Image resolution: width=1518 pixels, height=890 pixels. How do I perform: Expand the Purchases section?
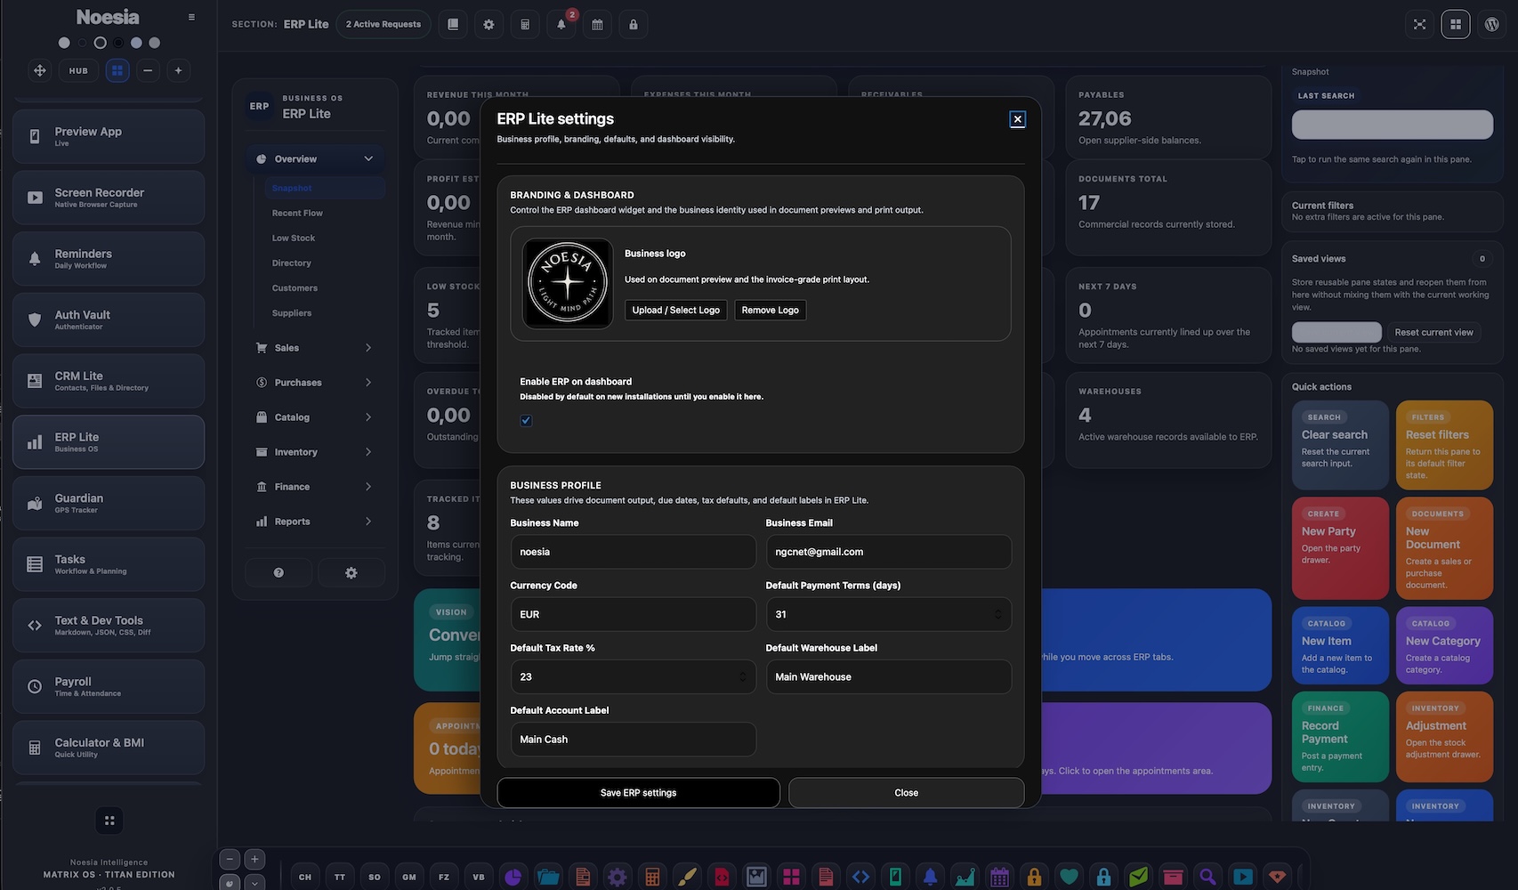pos(316,383)
